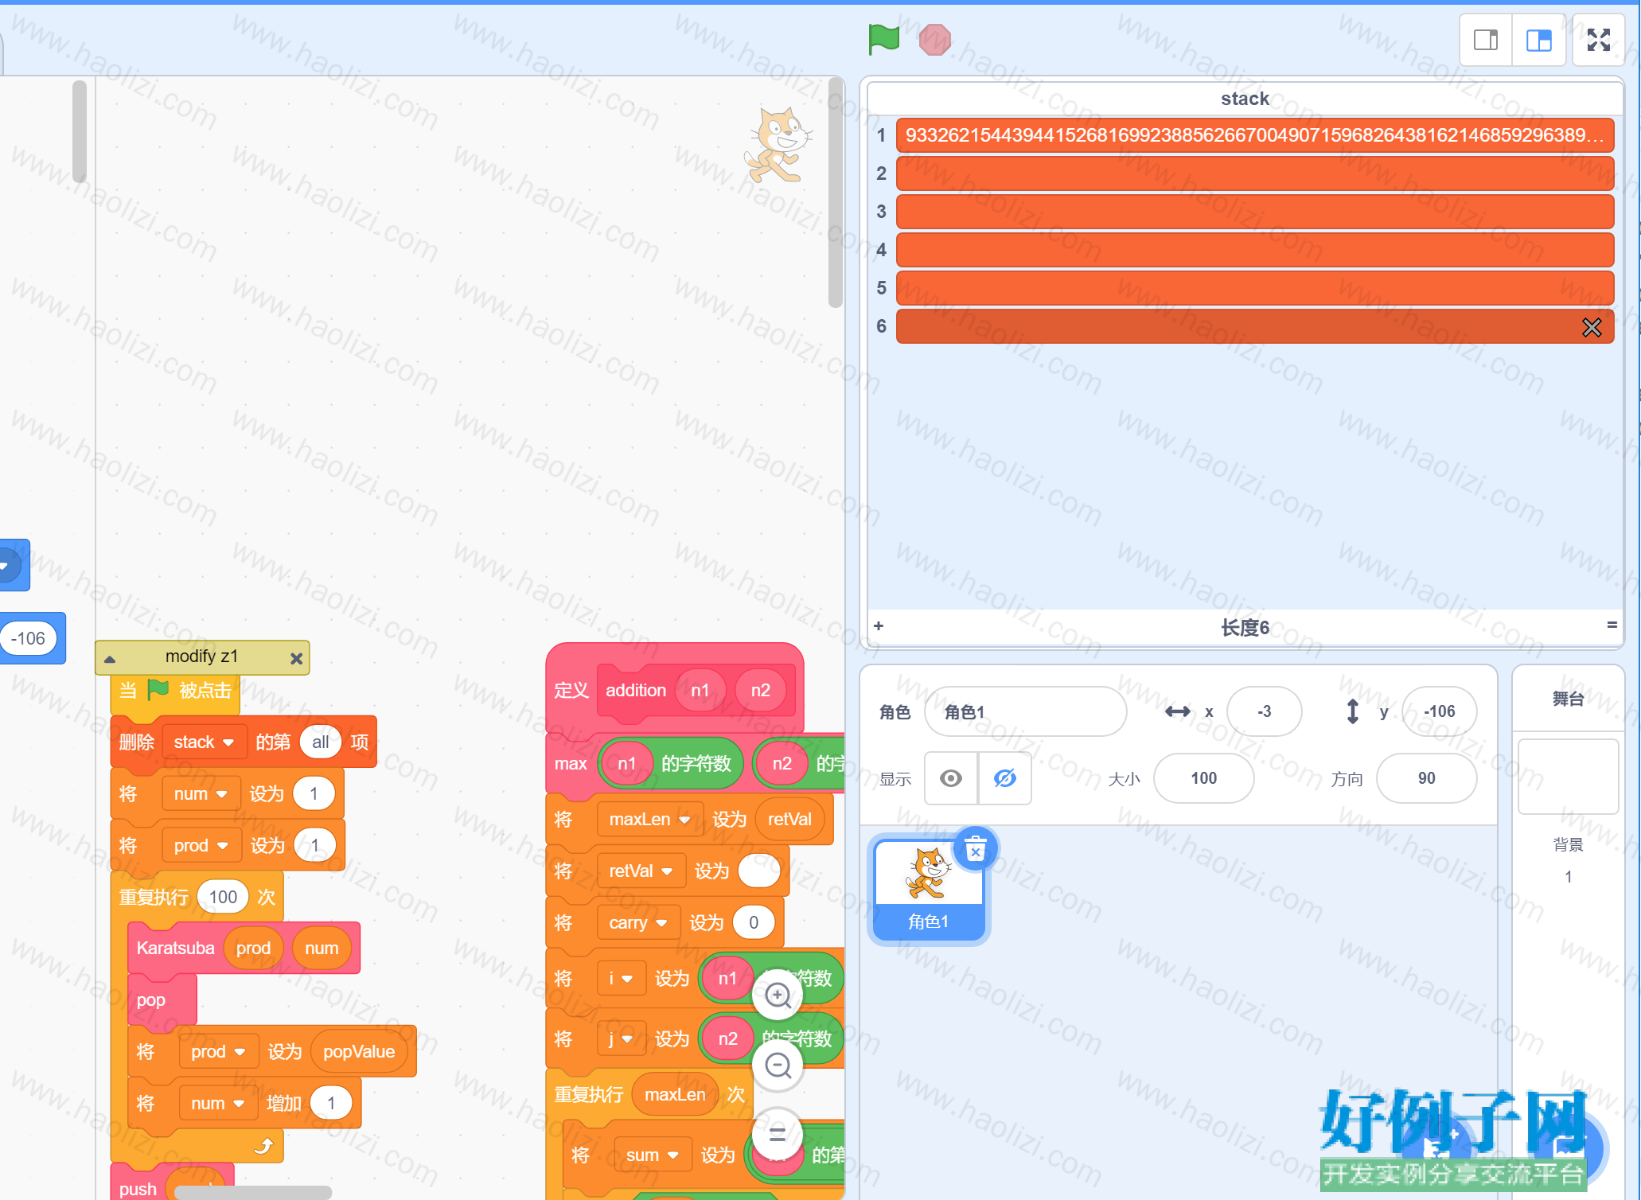Open sum variable dropdown
The width and height of the screenshot is (1641, 1200).
click(653, 1155)
